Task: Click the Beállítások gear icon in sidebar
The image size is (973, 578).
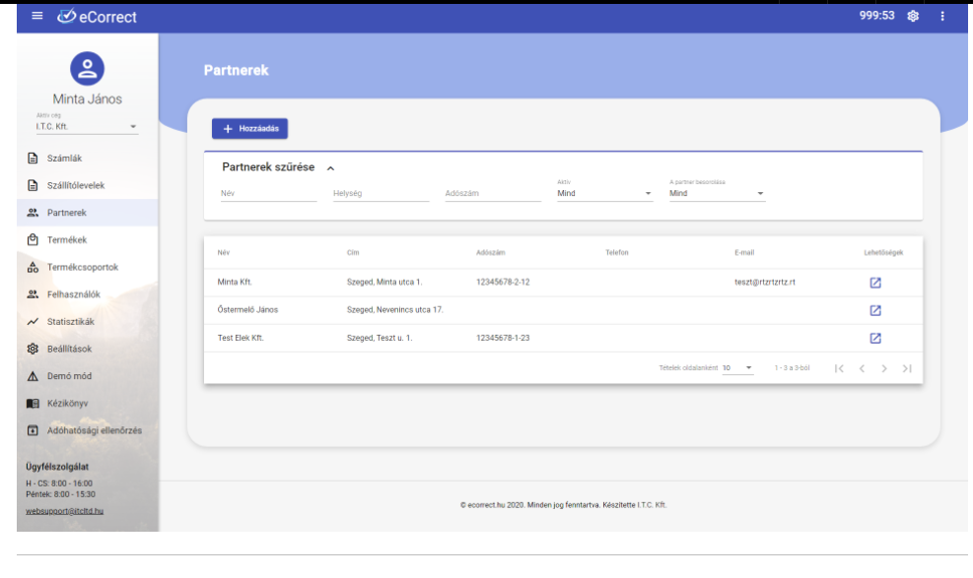Action: pyautogui.click(x=33, y=349)
